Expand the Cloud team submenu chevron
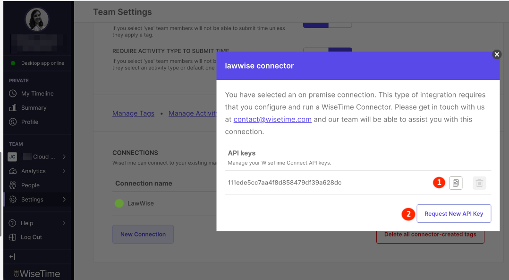Image resolution: width=509 pixels, height=280 pixels. [x=64, y=157]
